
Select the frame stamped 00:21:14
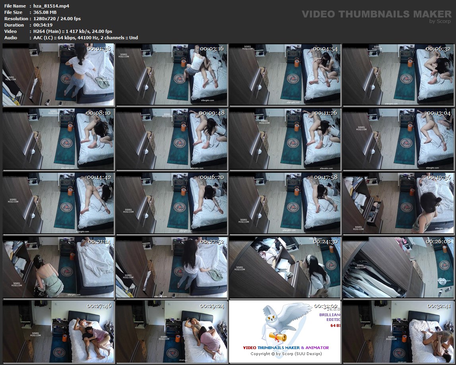(x=58, y=268)
